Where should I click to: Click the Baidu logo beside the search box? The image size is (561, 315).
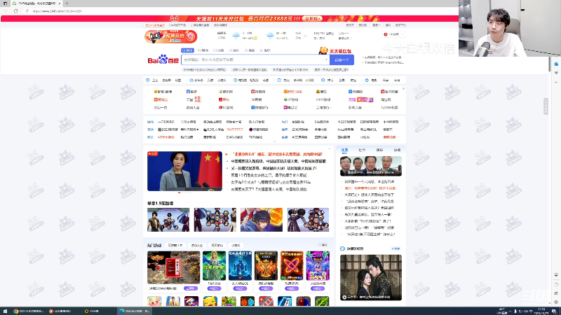pos(163,59)
